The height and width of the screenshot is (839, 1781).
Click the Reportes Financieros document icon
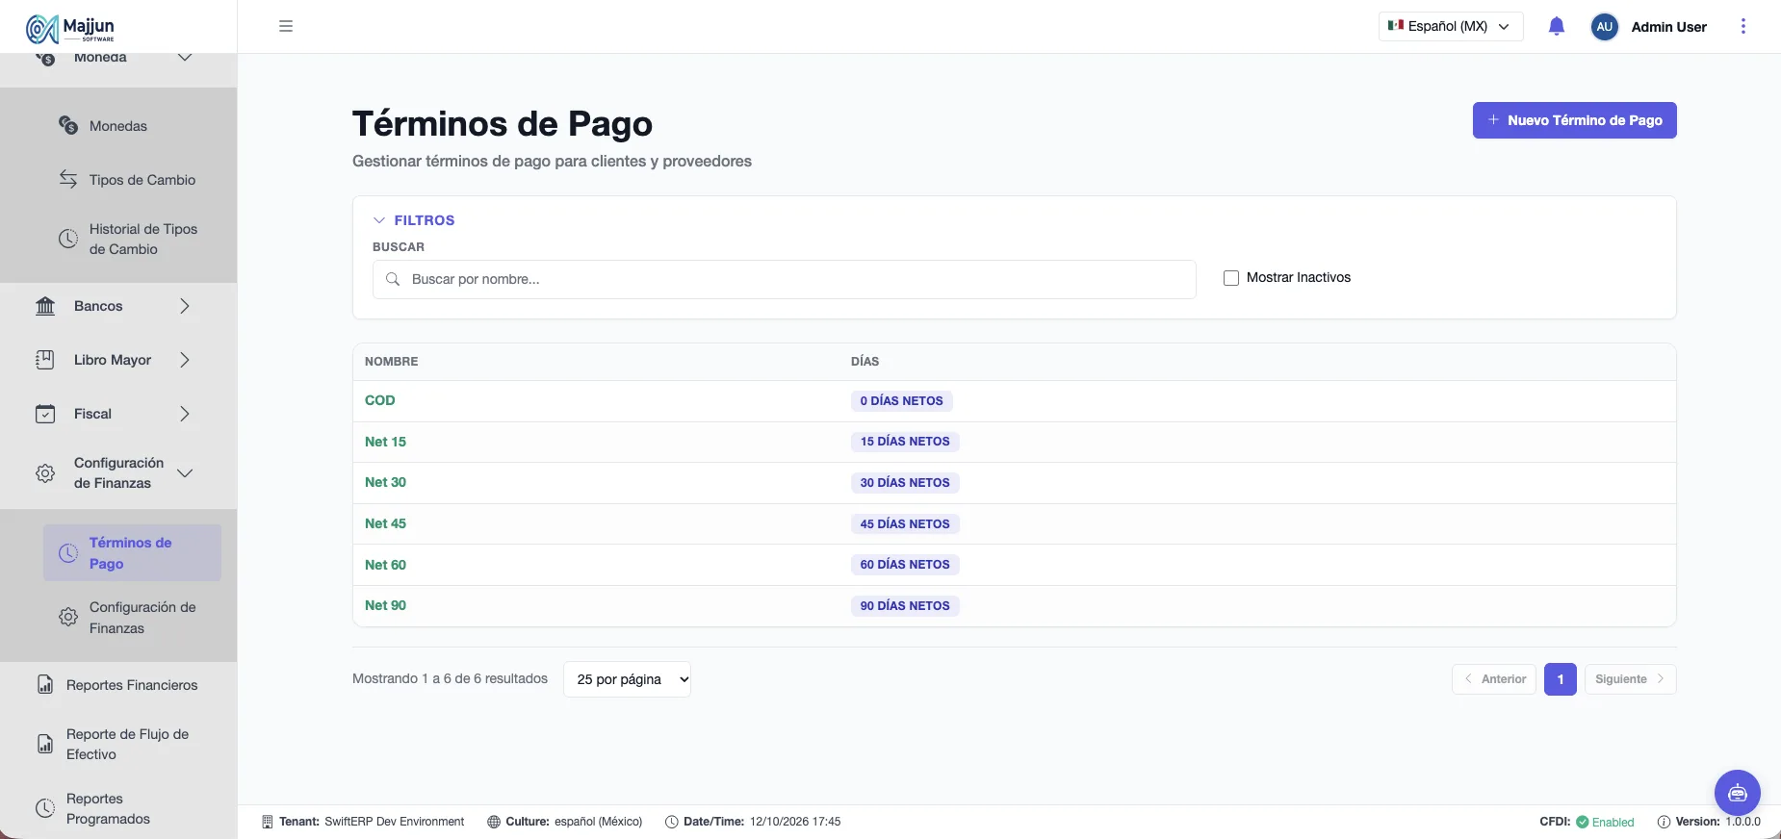[45, 685]
